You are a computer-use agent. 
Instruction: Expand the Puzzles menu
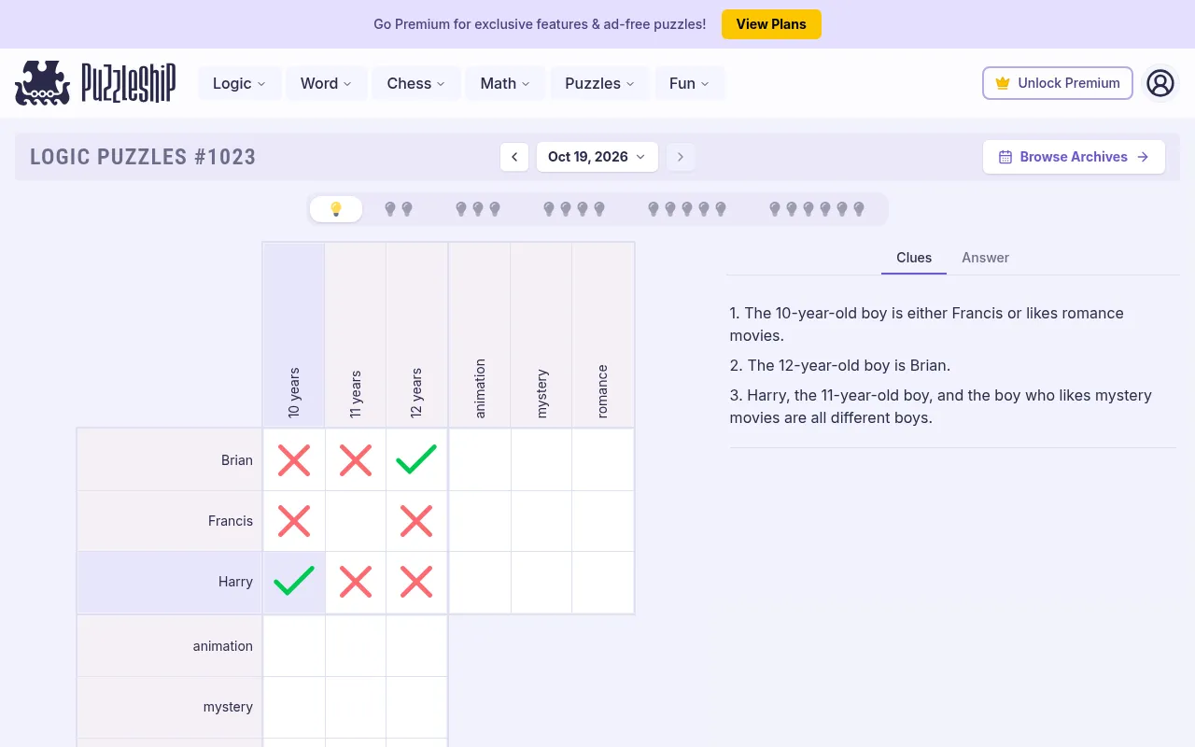pos(600,83)
